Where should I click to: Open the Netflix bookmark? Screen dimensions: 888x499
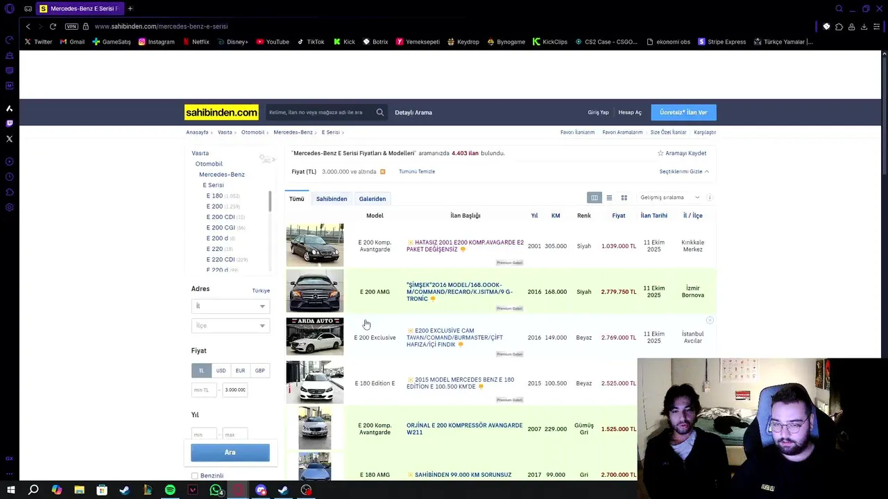pos(196,42)
